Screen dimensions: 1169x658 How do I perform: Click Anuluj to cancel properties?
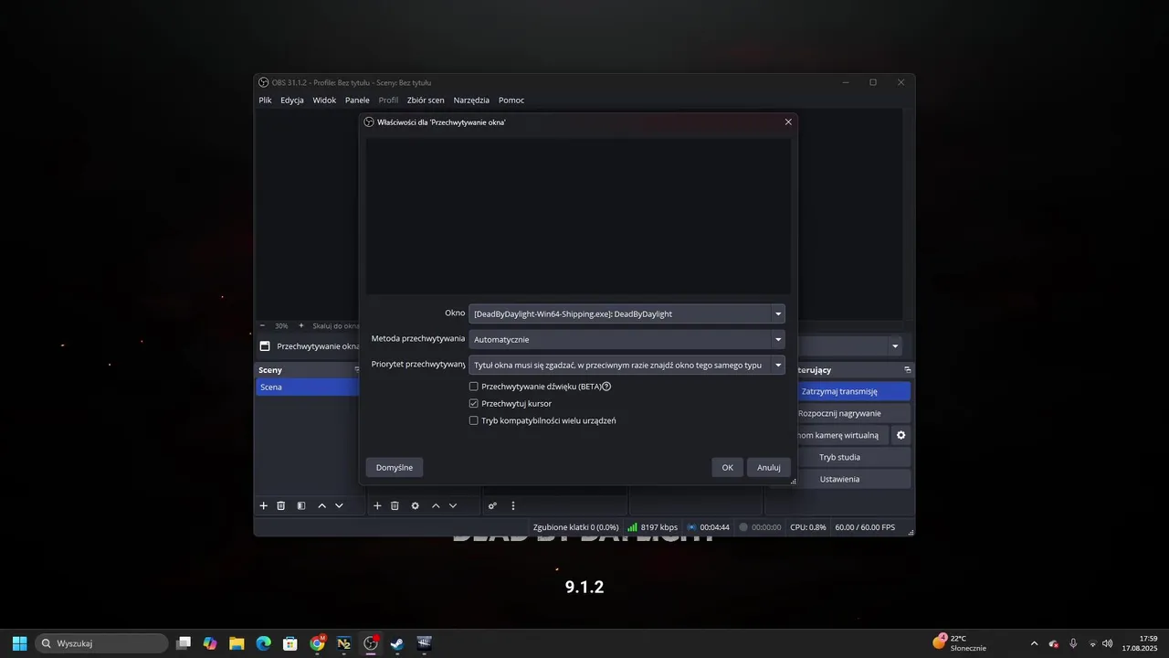(769, 467)
